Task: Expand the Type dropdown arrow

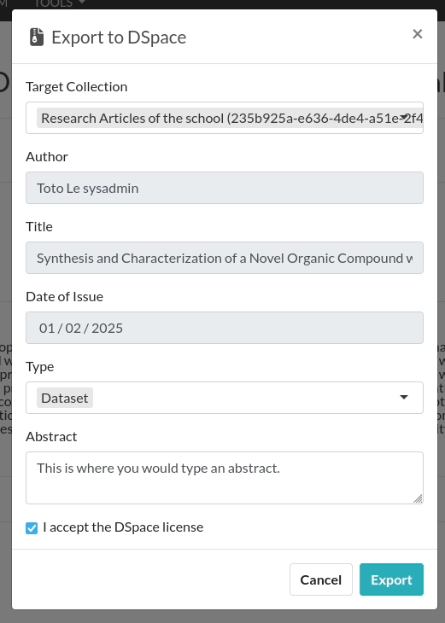Action: click(x=404, y=398)
